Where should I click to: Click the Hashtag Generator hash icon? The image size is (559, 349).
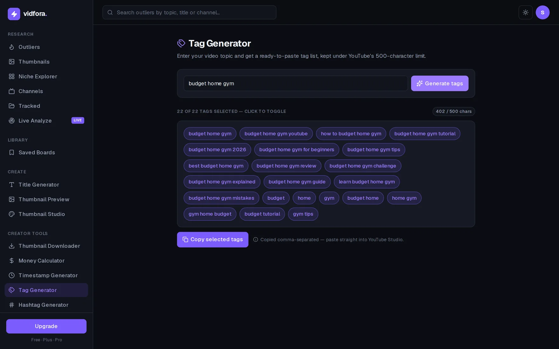[x=12, y=305]
